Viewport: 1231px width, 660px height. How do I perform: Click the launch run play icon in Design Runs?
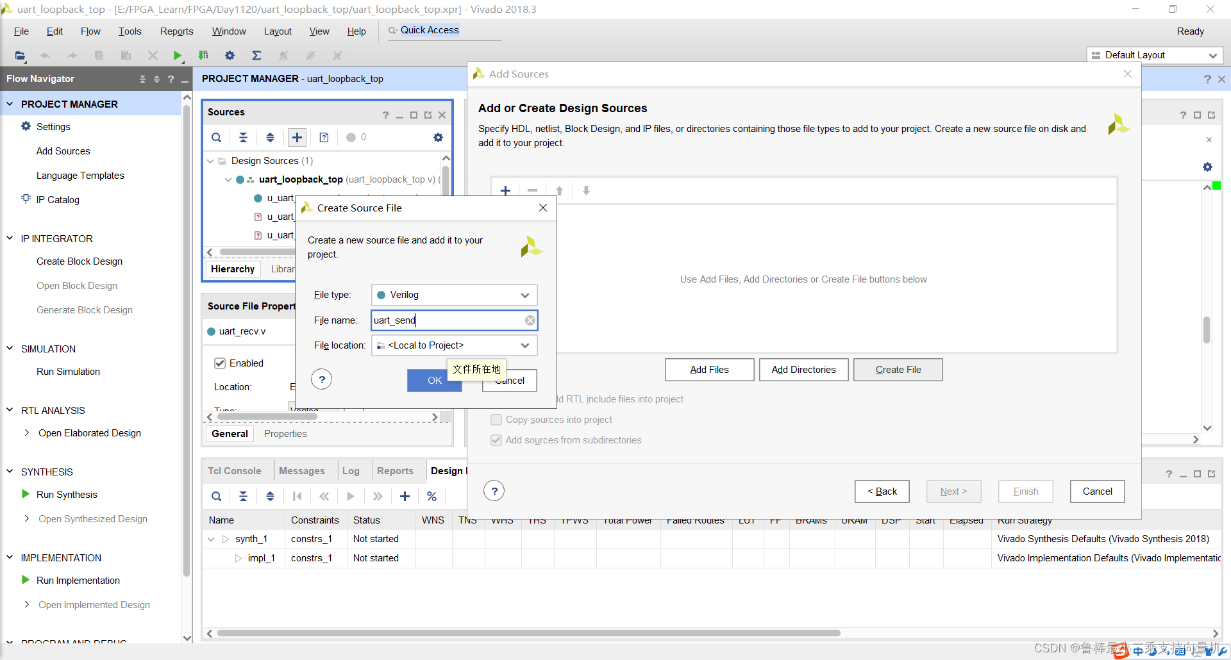[351, 496]
